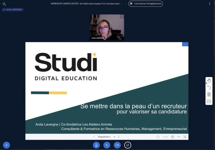Screen dimensions: 215x150
Task: Open the three-dot options menu
Action: (210, 4)
